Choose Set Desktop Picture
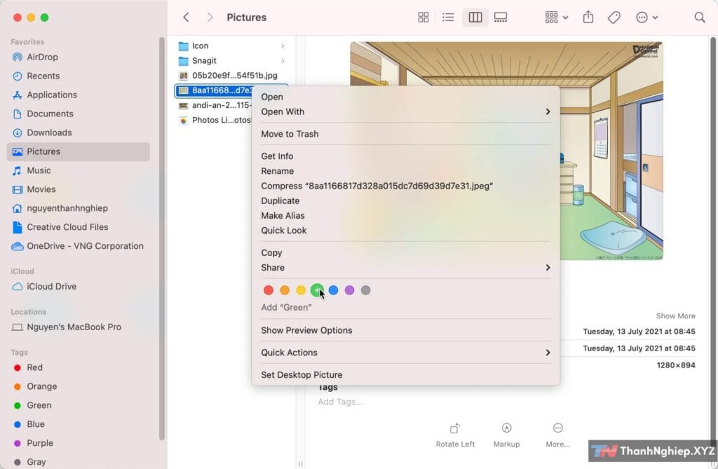Image resolution: width=718 pixels, height=469 pixels. pos(406,374)
